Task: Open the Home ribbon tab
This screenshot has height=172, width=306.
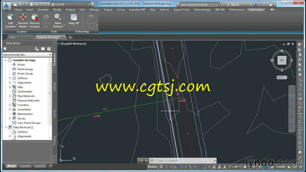Action: coord(18,10)
